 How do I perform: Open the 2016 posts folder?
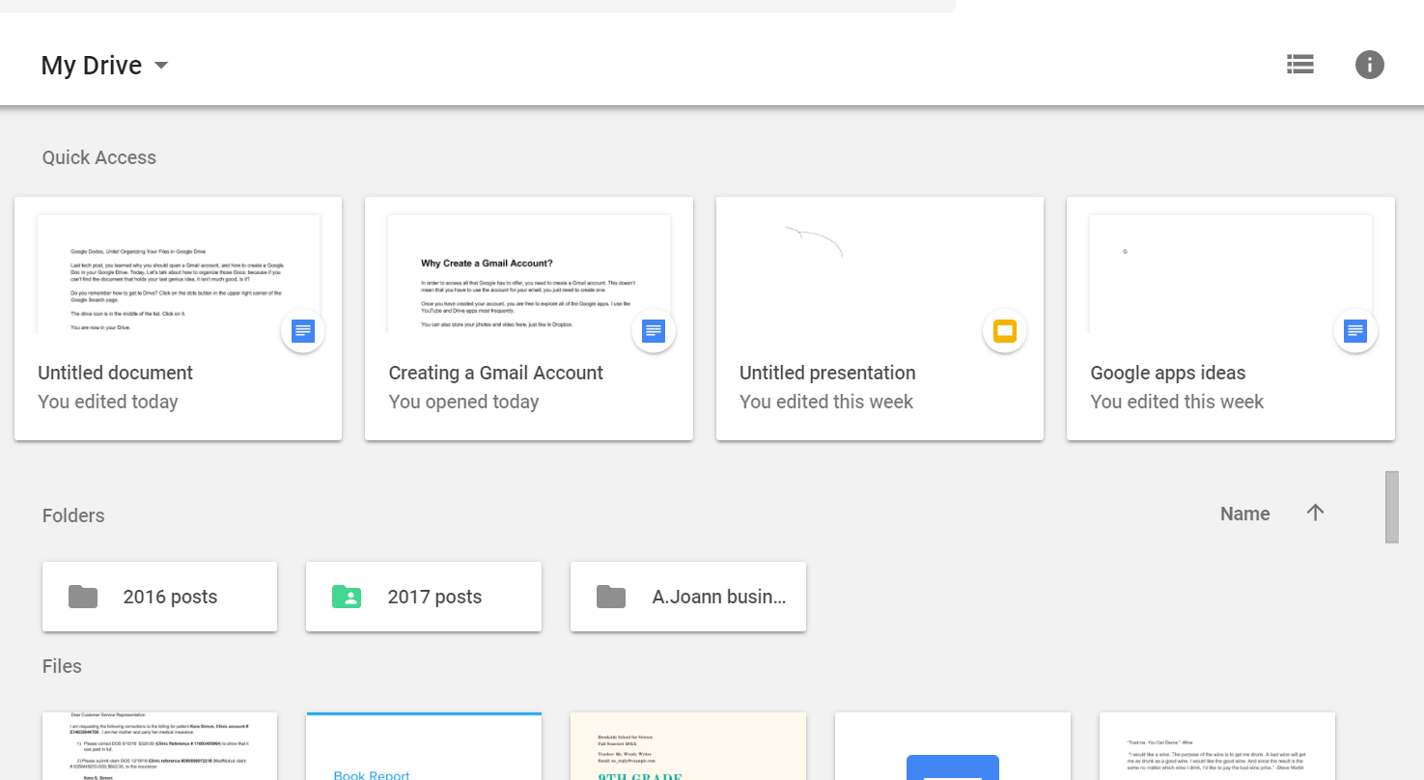pyautogui.click(x=159, y=597)
